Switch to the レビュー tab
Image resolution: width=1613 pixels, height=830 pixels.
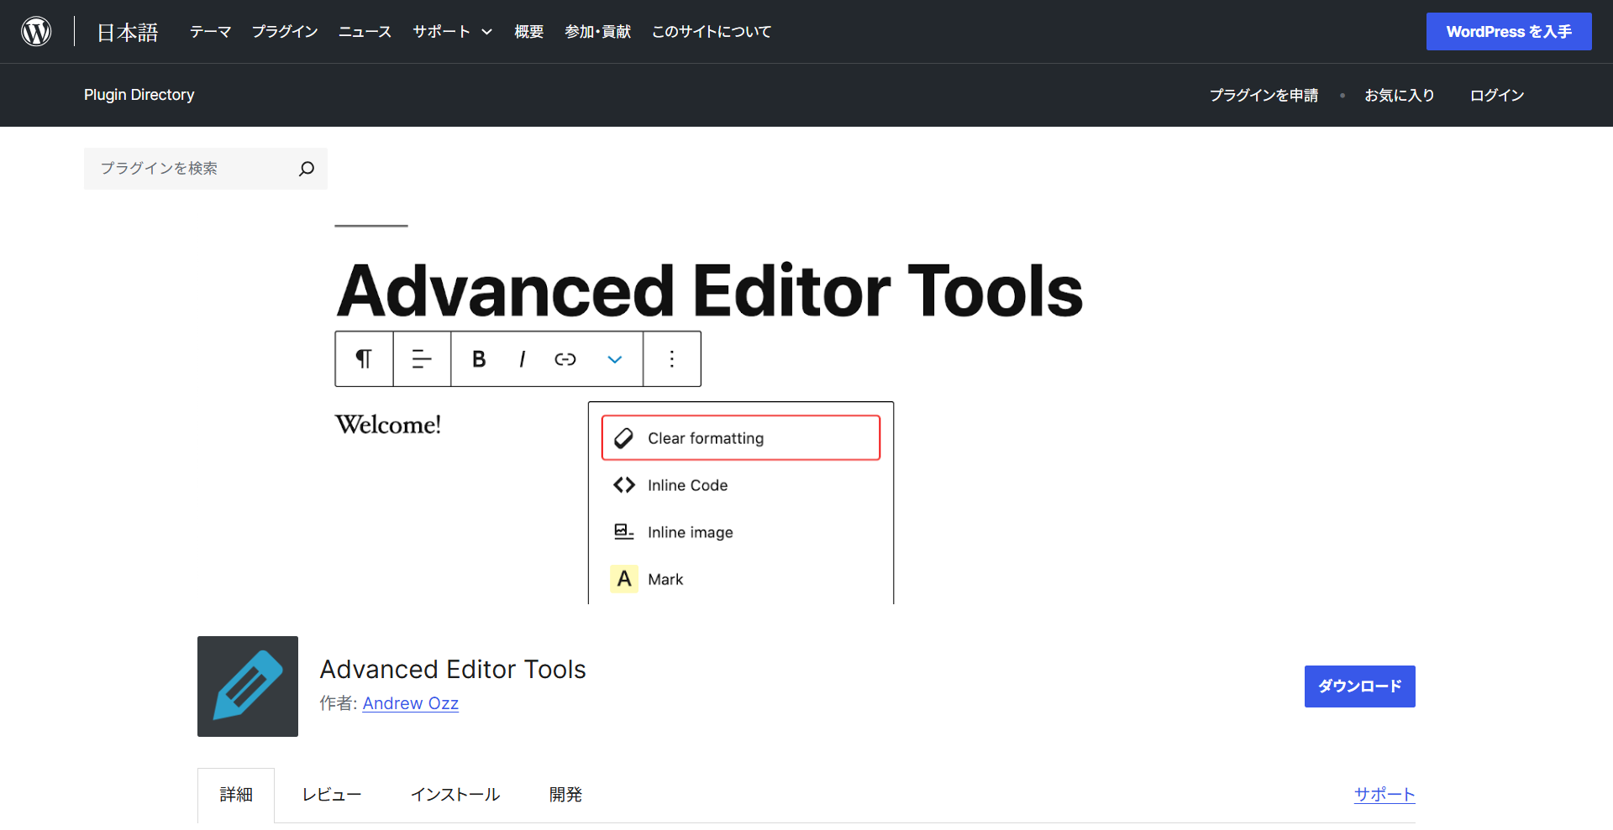pos(332,795)
